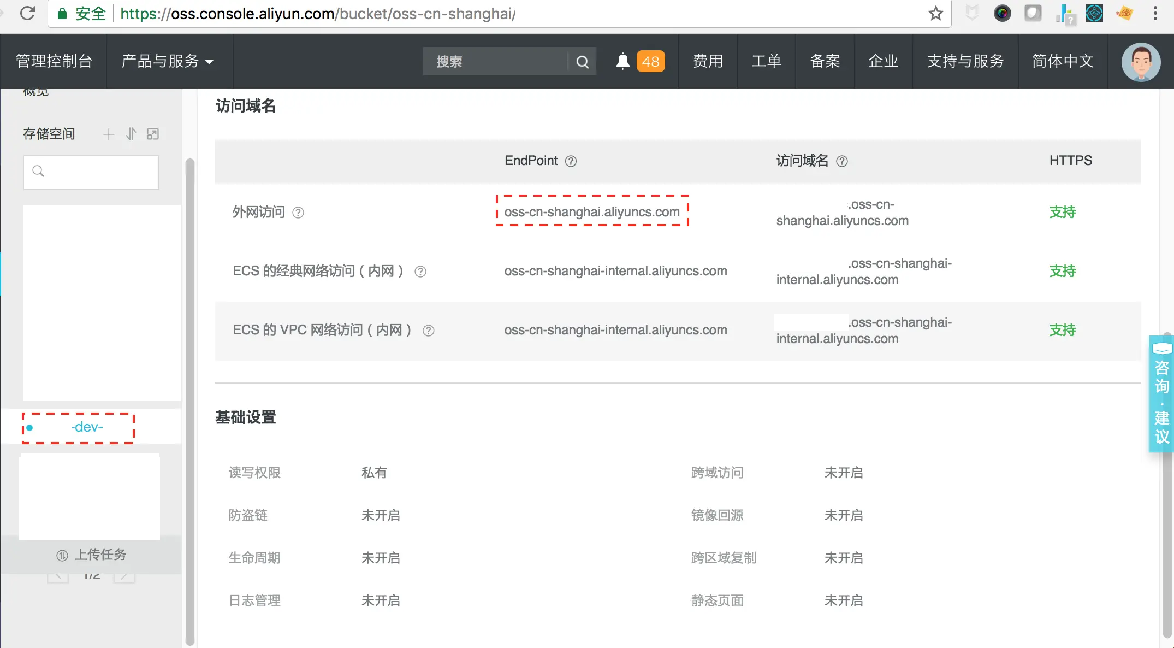The image size is (1174, 648).
Task: Click help icon beside ECS 的经典网络访问
Action: (x=420, y=272)
